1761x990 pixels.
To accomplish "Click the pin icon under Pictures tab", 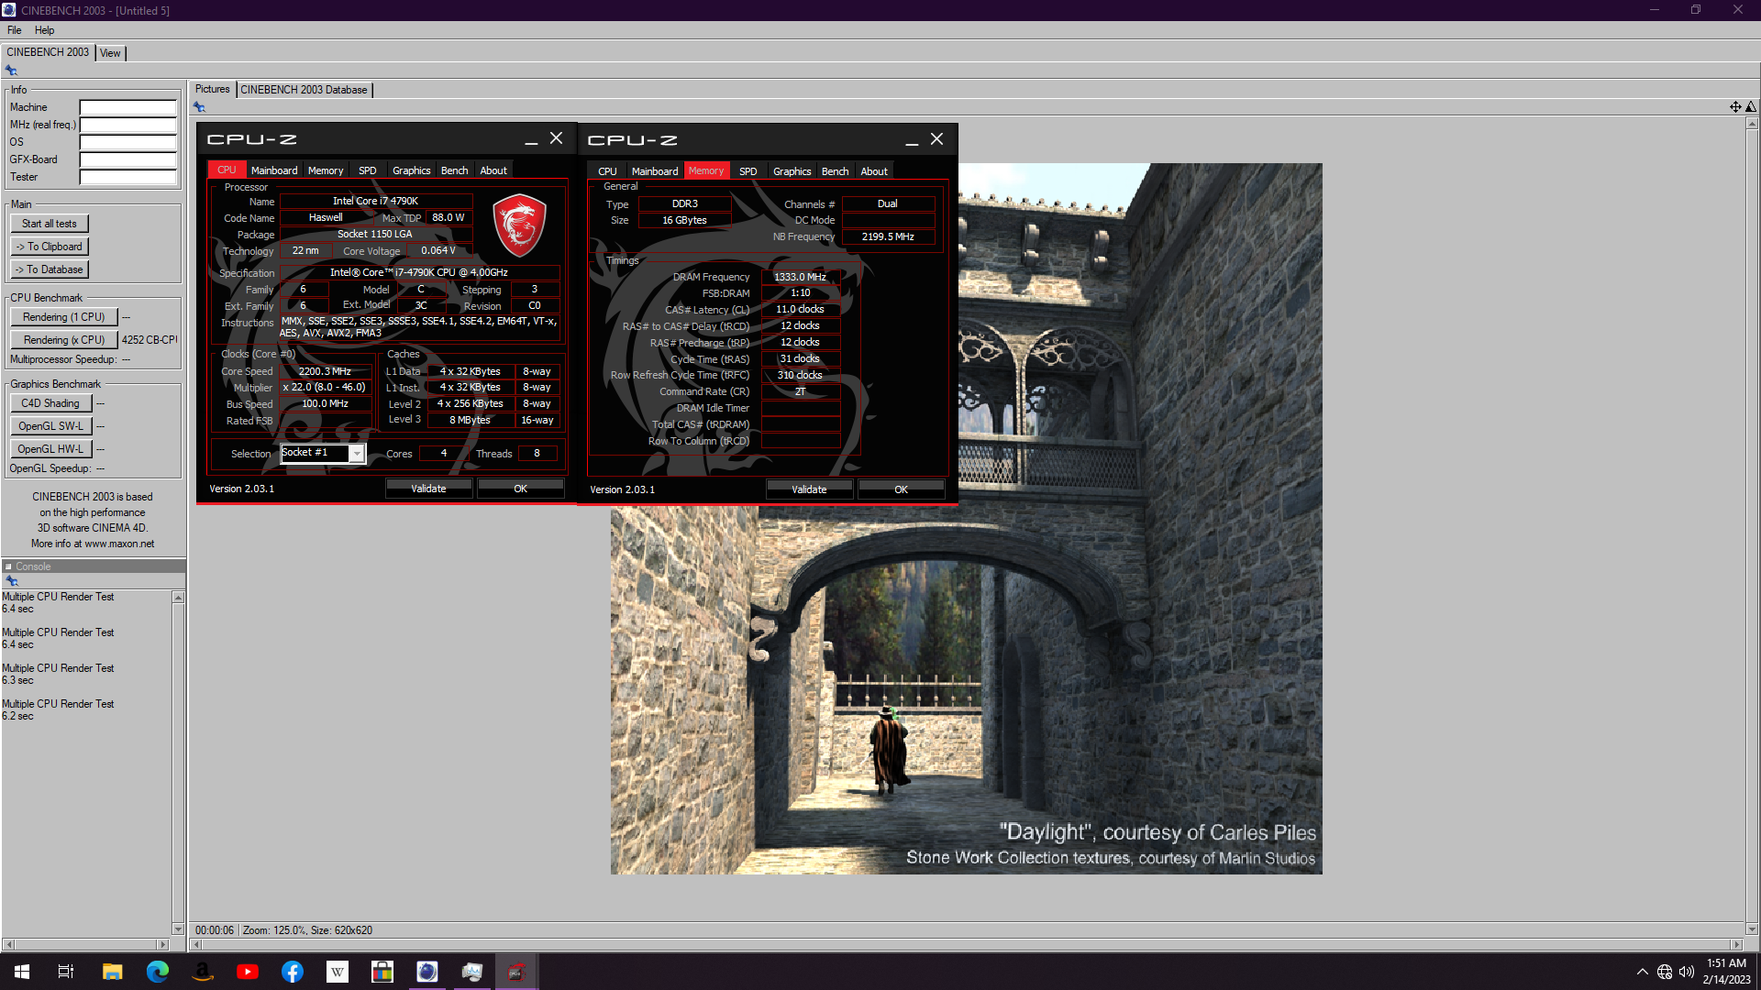I will pyautogui.click(x=199, y=107).
